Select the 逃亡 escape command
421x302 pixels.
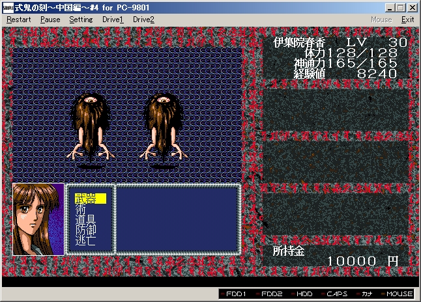(85, 240)
